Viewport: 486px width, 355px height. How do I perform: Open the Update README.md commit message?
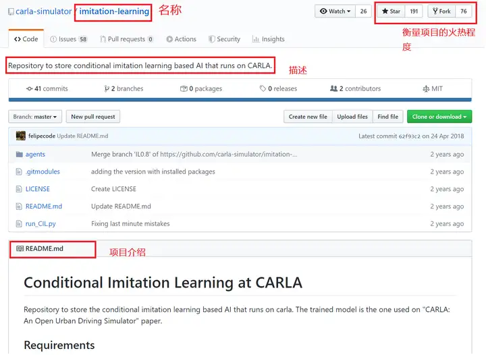click(x=83, y=136)
